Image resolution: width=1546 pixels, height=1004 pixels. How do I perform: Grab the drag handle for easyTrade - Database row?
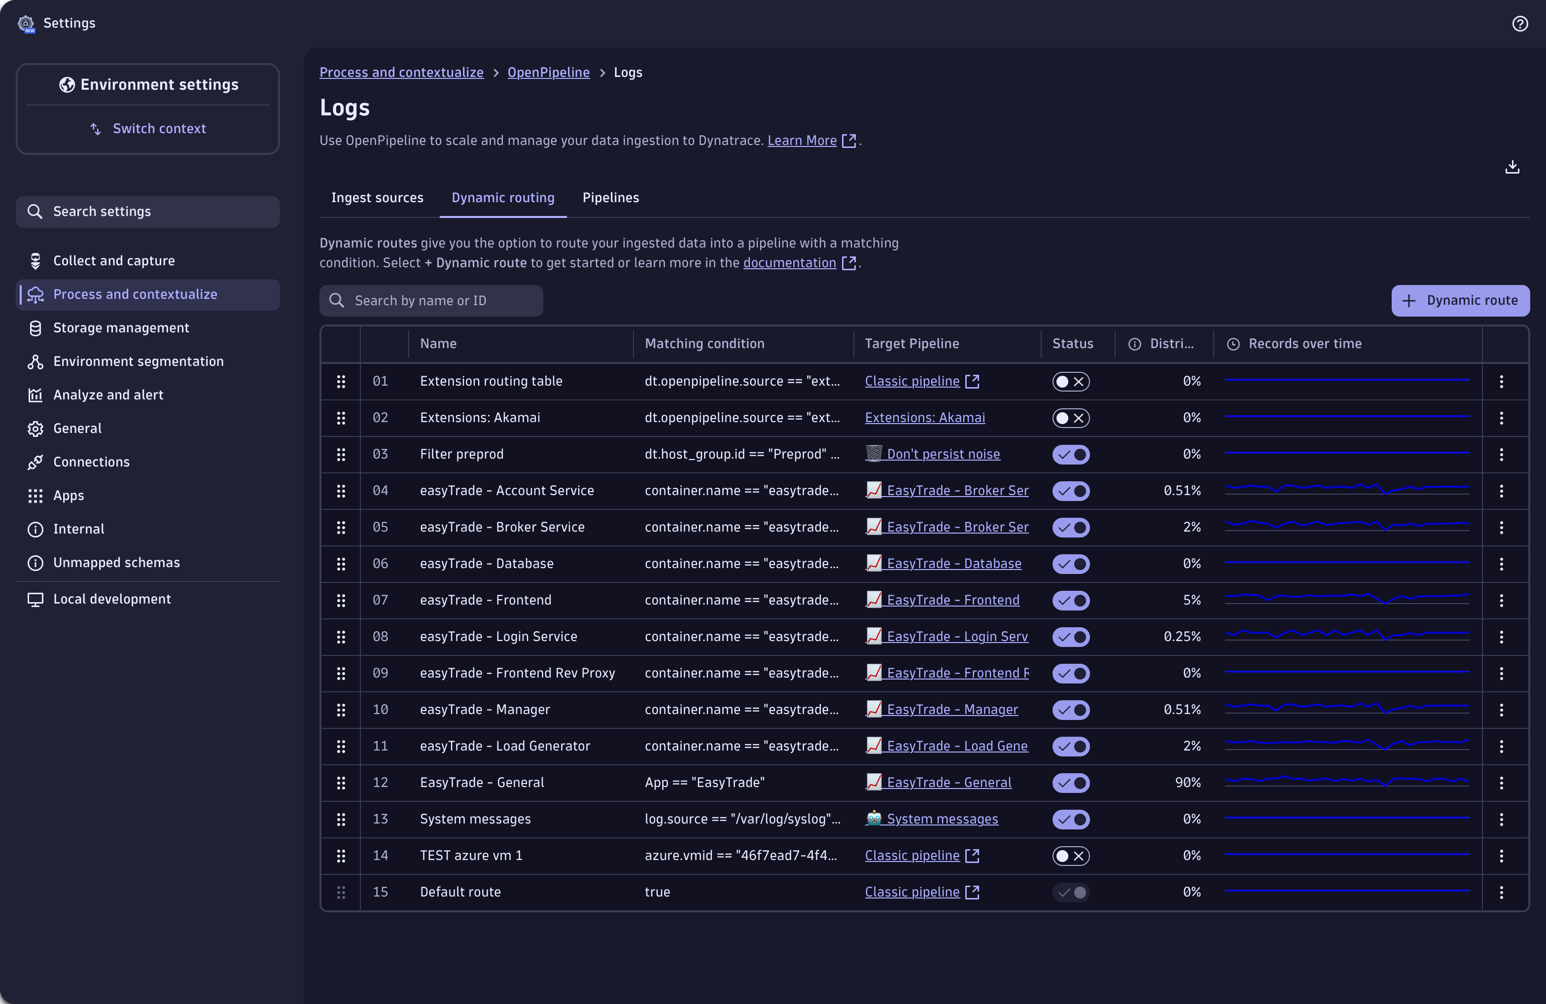click(x=342, y=564)
